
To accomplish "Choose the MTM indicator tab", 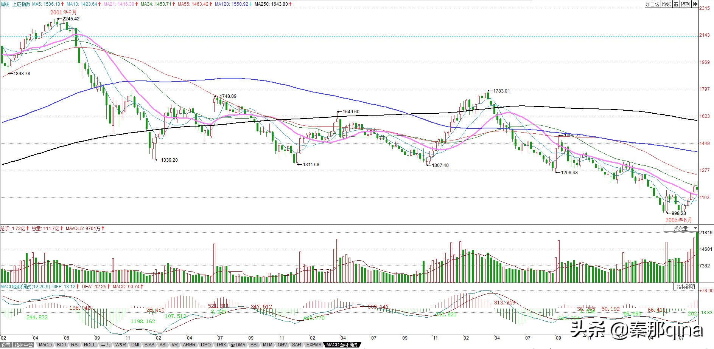I will tap(268, 345).
